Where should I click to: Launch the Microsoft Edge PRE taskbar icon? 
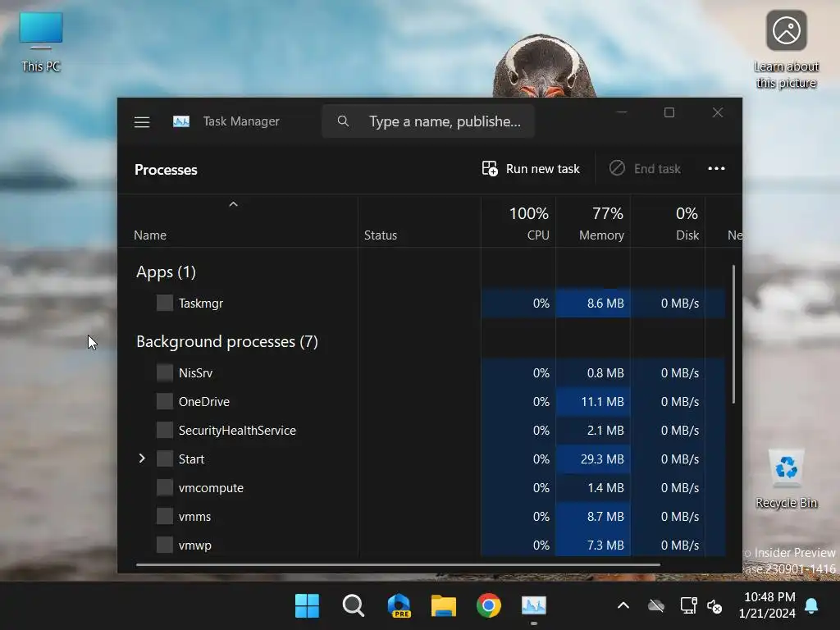[x=399, y=606]
